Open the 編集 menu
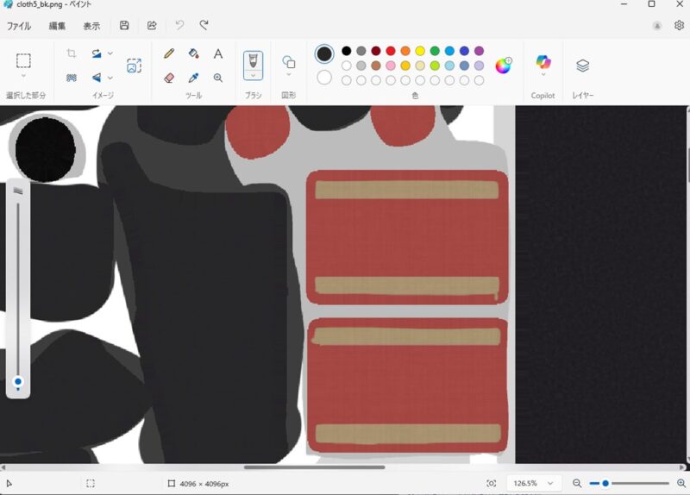690x495 pixels. click(x=57, y=26)
